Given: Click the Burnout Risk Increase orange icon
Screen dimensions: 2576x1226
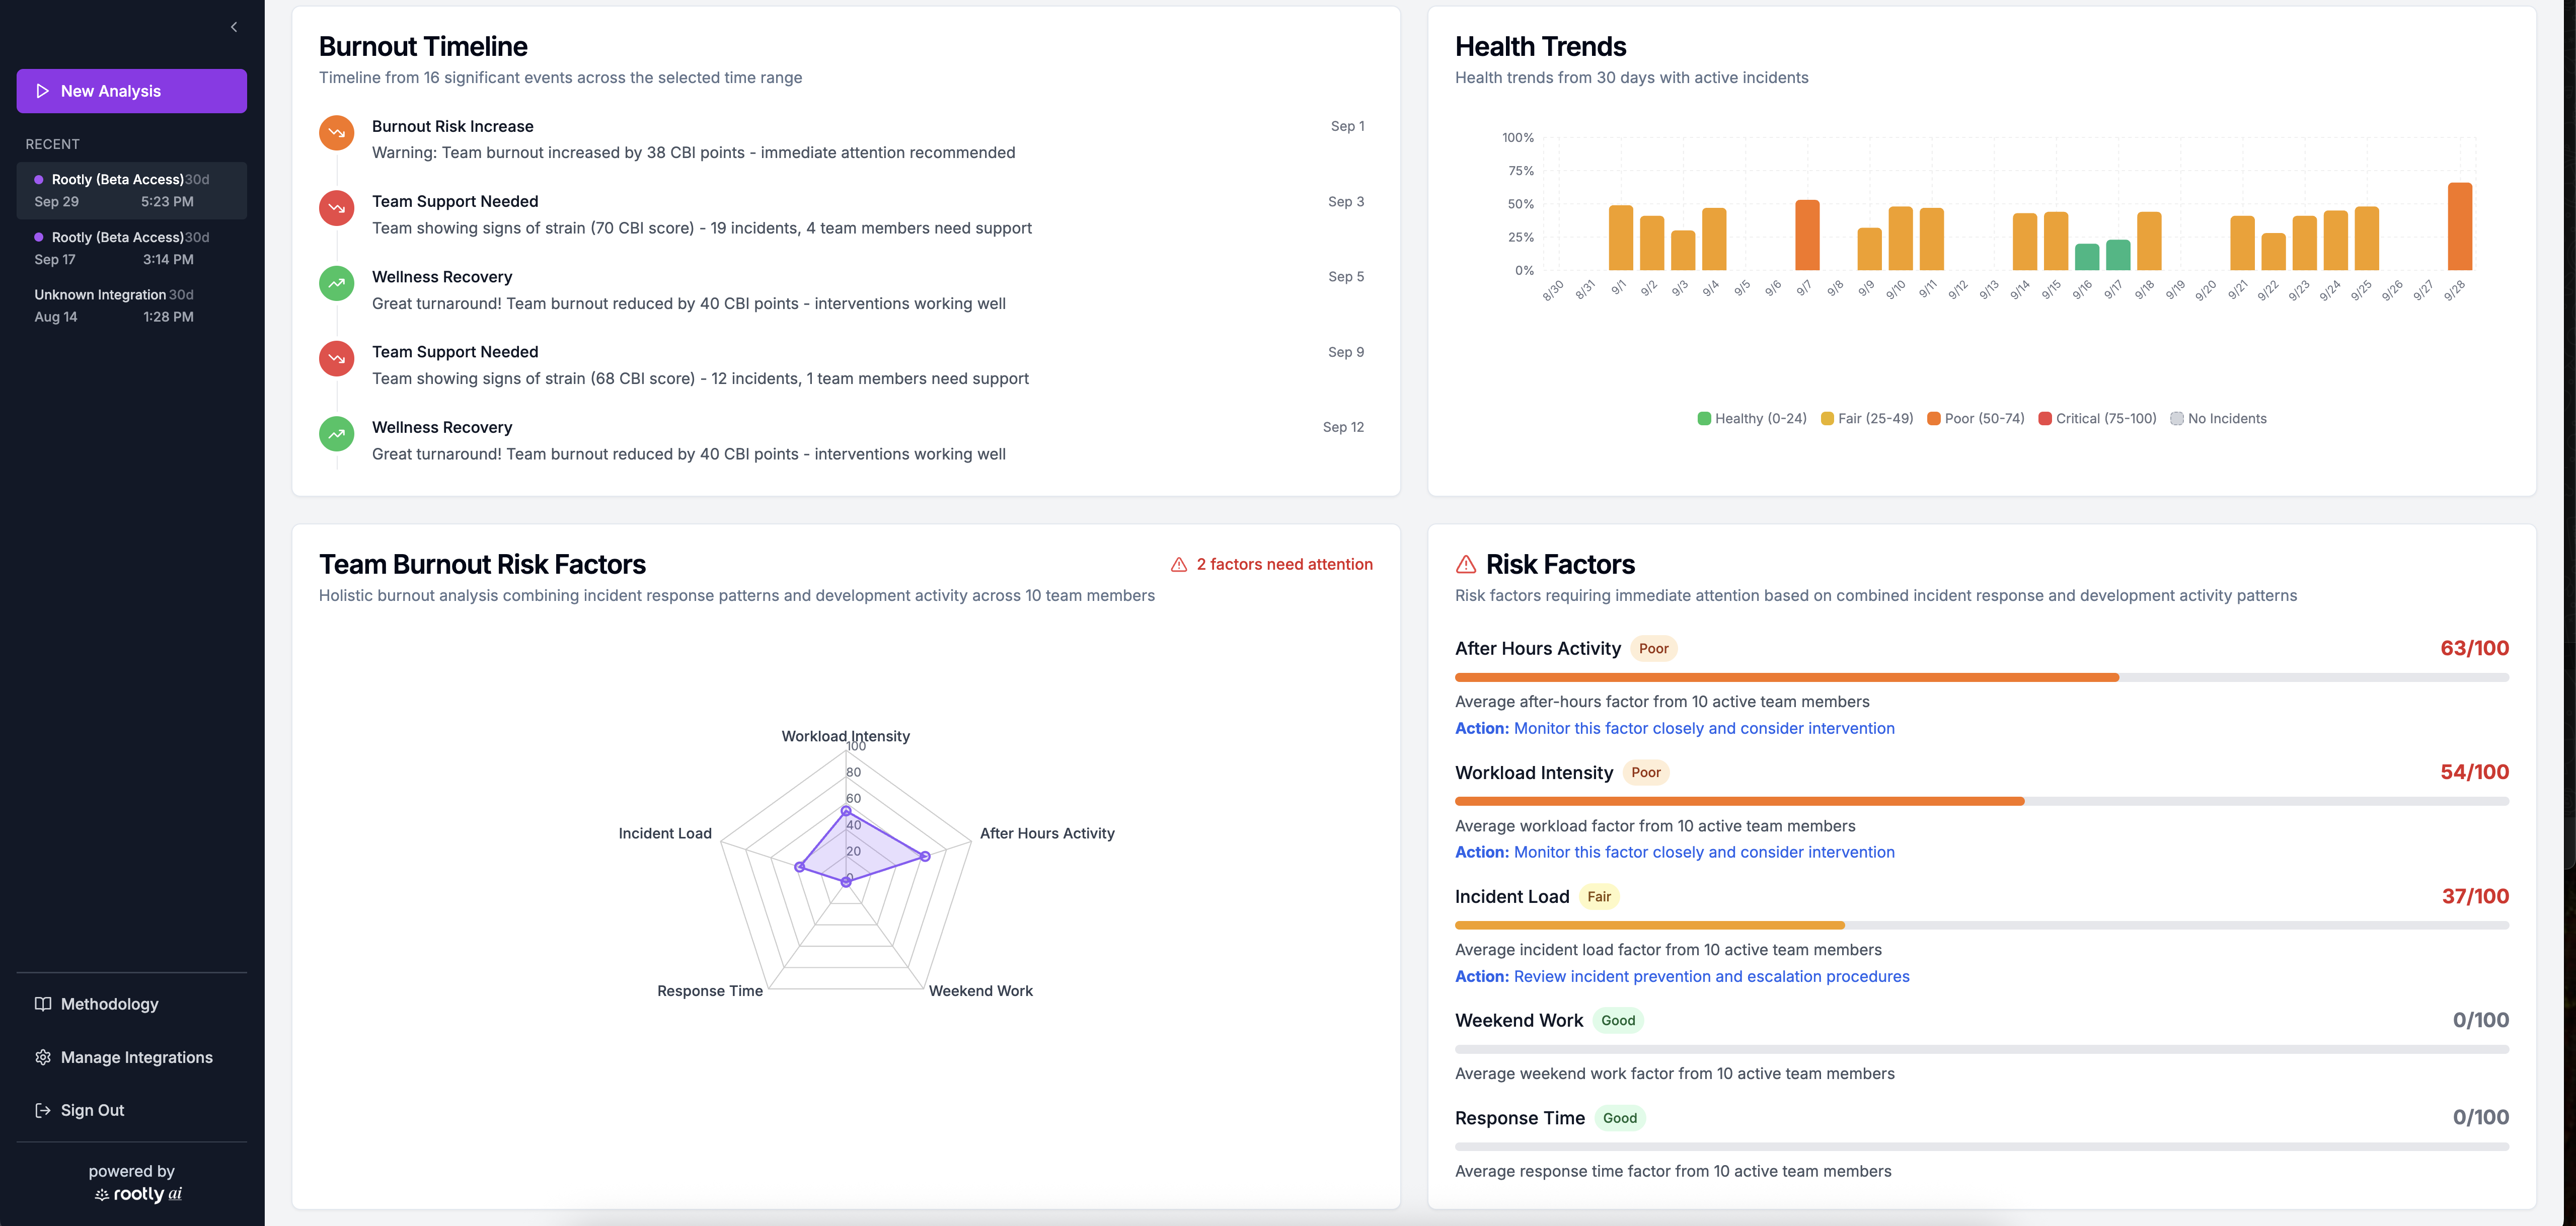Looking at the screenshot, I should click(x=336, y=133).
